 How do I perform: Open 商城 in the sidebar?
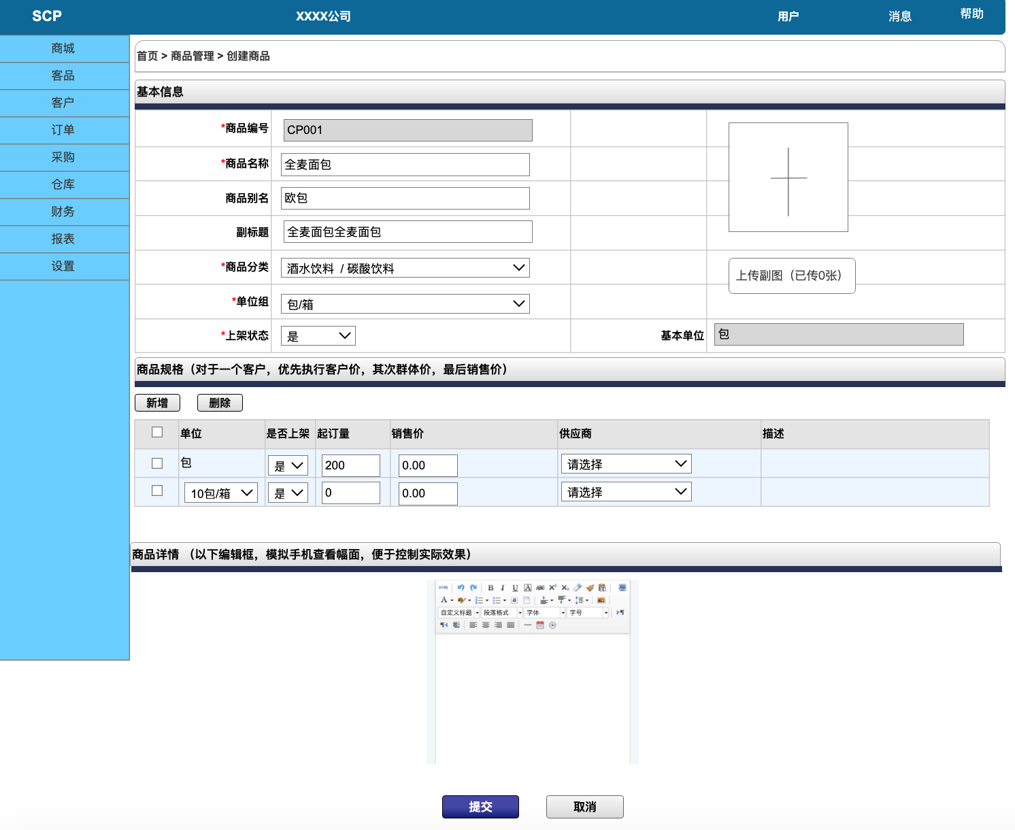64,48
